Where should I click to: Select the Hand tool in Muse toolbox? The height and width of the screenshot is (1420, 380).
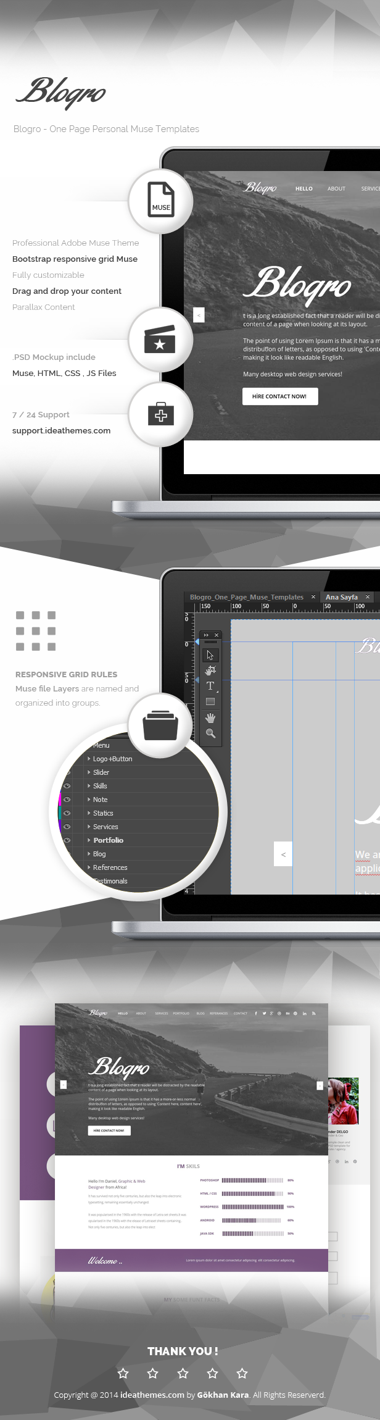[x=210, y=717]
